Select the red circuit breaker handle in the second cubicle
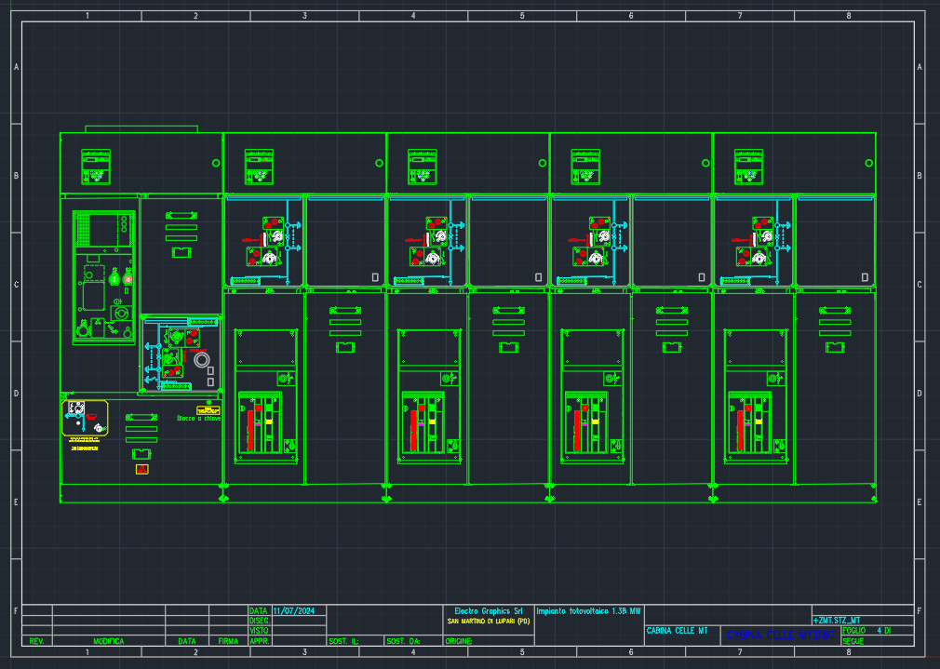 413,431
